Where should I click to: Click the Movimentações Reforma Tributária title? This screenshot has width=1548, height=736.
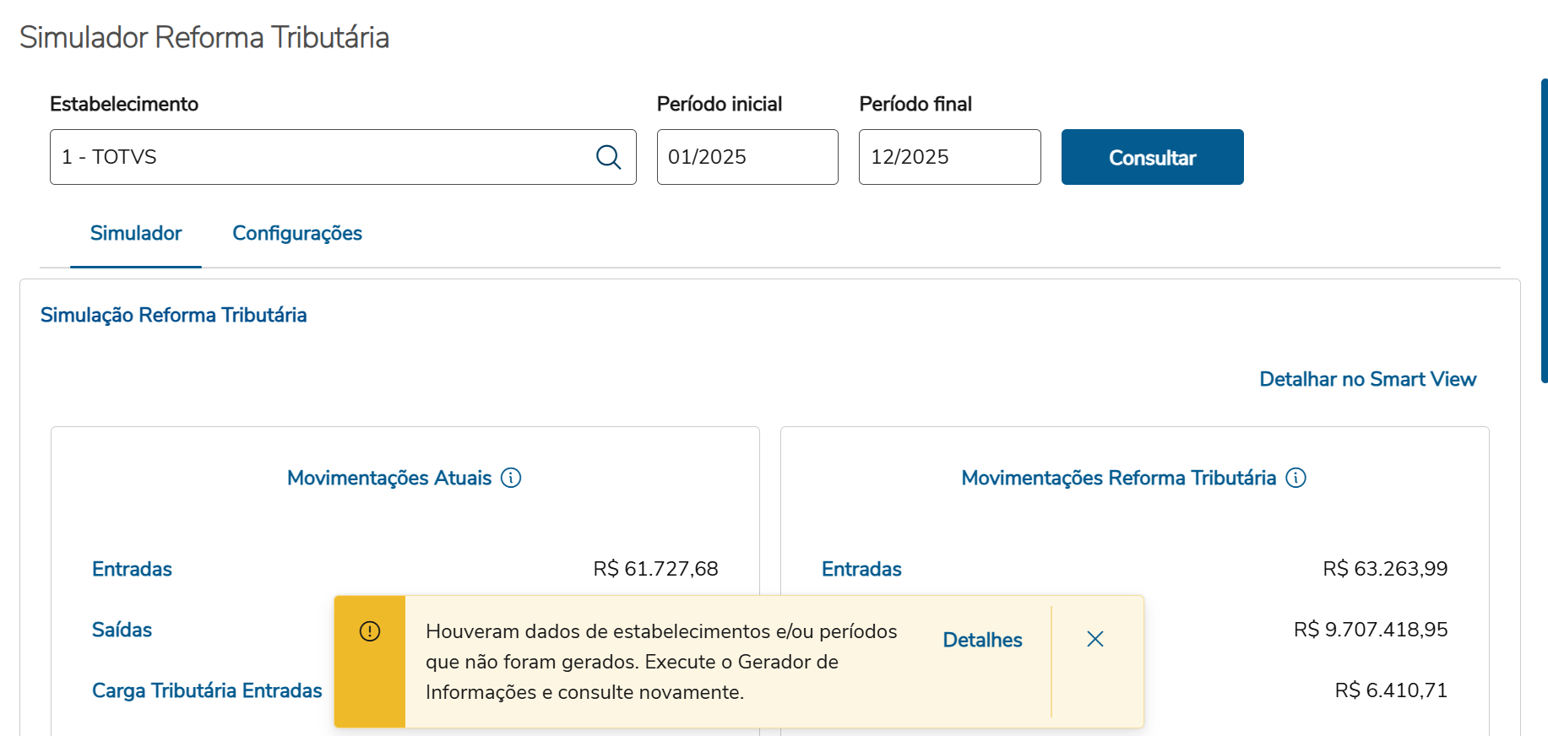pyautogui.click(x=1118, y=479)
